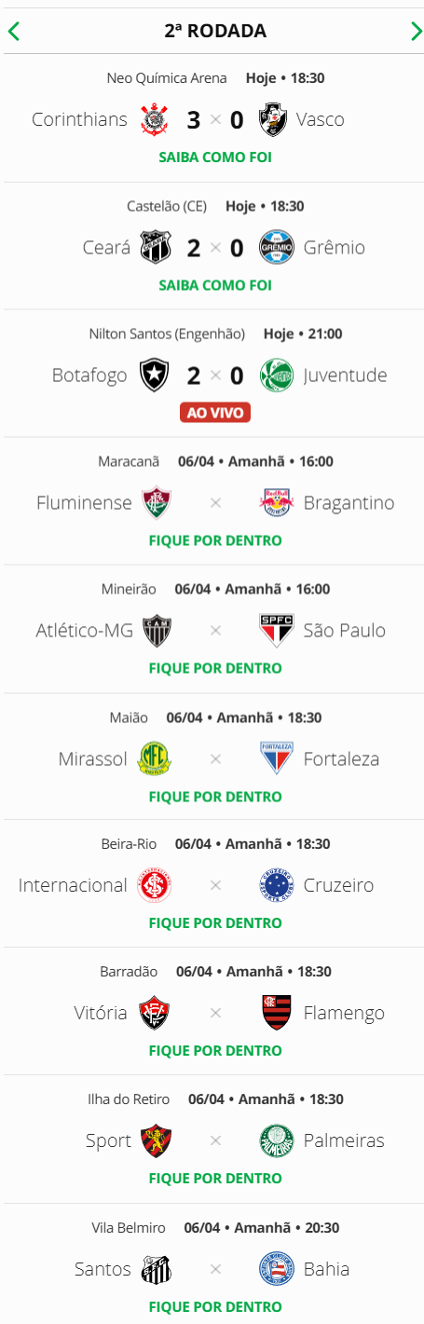This screenshot has height=1324, width=424.
Task: Open the AO VIVO live badge
Action: (215, 412)
